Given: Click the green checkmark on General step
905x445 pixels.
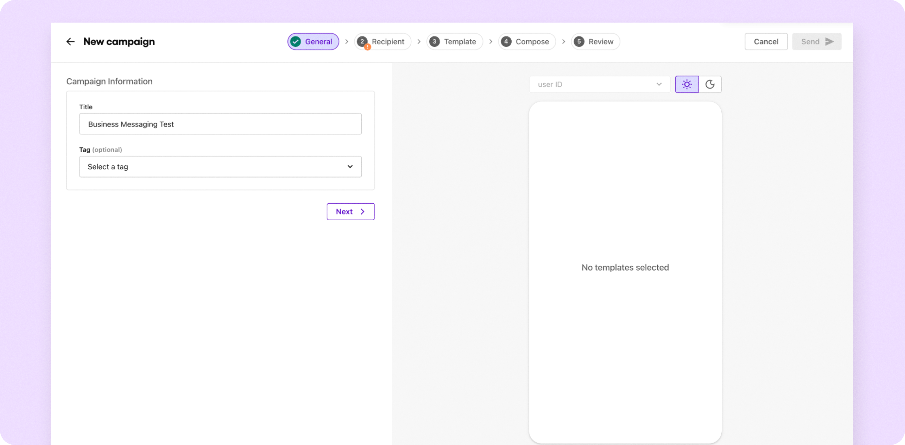Looking at the screenshot, I should click(295, 41).
